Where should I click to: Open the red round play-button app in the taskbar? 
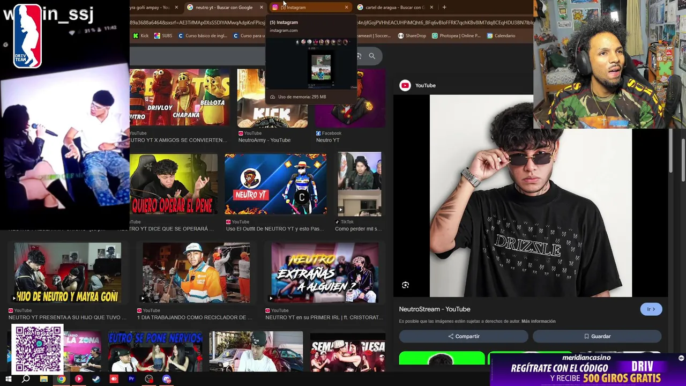click(x=79, y=379)
